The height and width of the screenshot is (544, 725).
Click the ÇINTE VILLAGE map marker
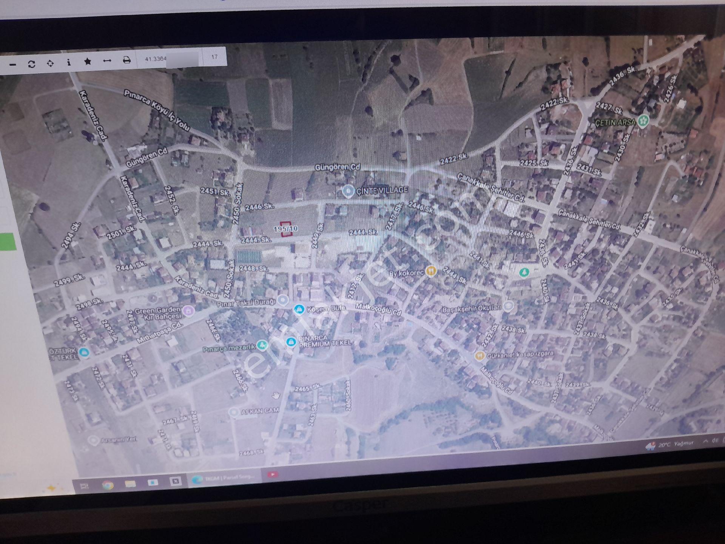[348, 191]
